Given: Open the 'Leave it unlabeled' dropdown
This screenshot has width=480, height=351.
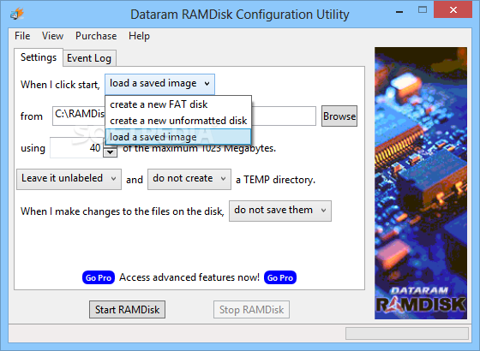Looking at the screenshot, I should [x=69, y=179].
